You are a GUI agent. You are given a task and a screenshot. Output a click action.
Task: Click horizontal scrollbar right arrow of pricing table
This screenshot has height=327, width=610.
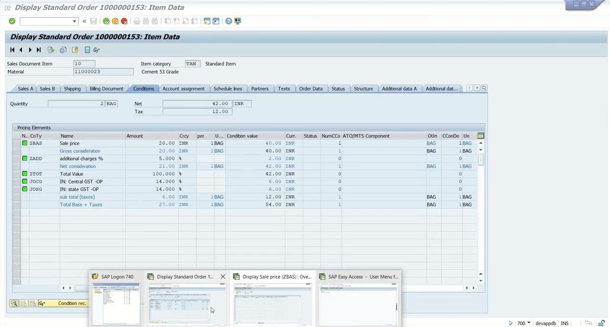pyautogui.click(x=473, y=288)
